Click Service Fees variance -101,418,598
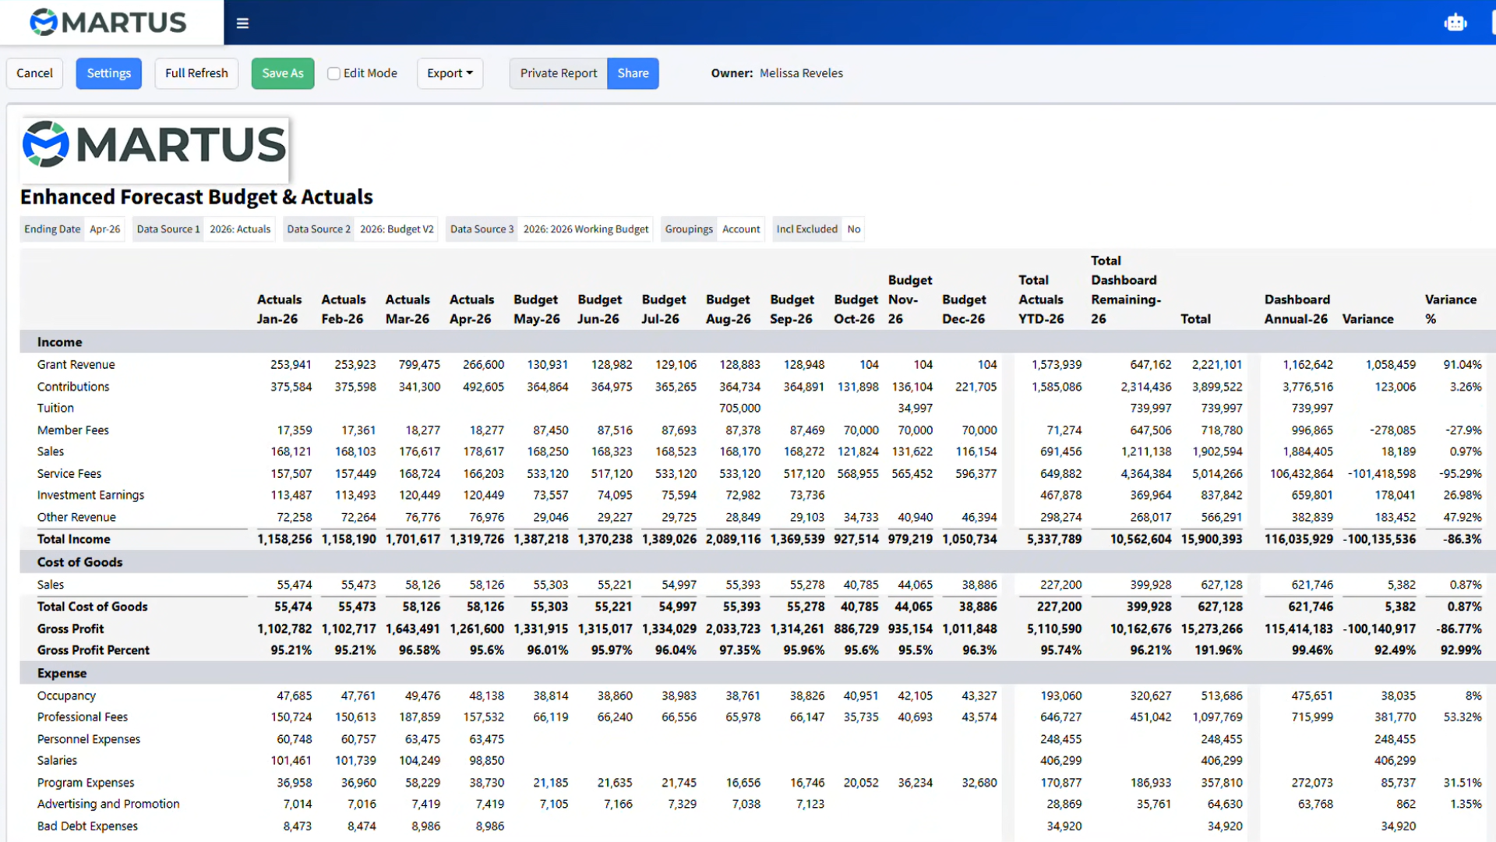The width and height of the screenshot is (1496, 842). pyautogui.click(x=1381, y=474)
